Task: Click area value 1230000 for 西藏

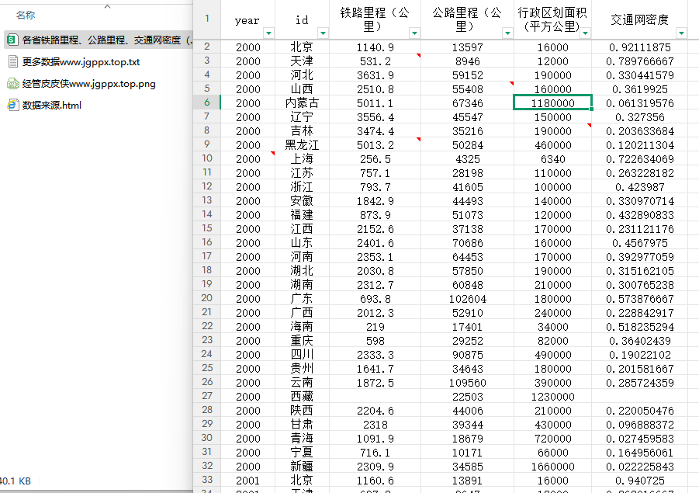Action: pos(552,396)
